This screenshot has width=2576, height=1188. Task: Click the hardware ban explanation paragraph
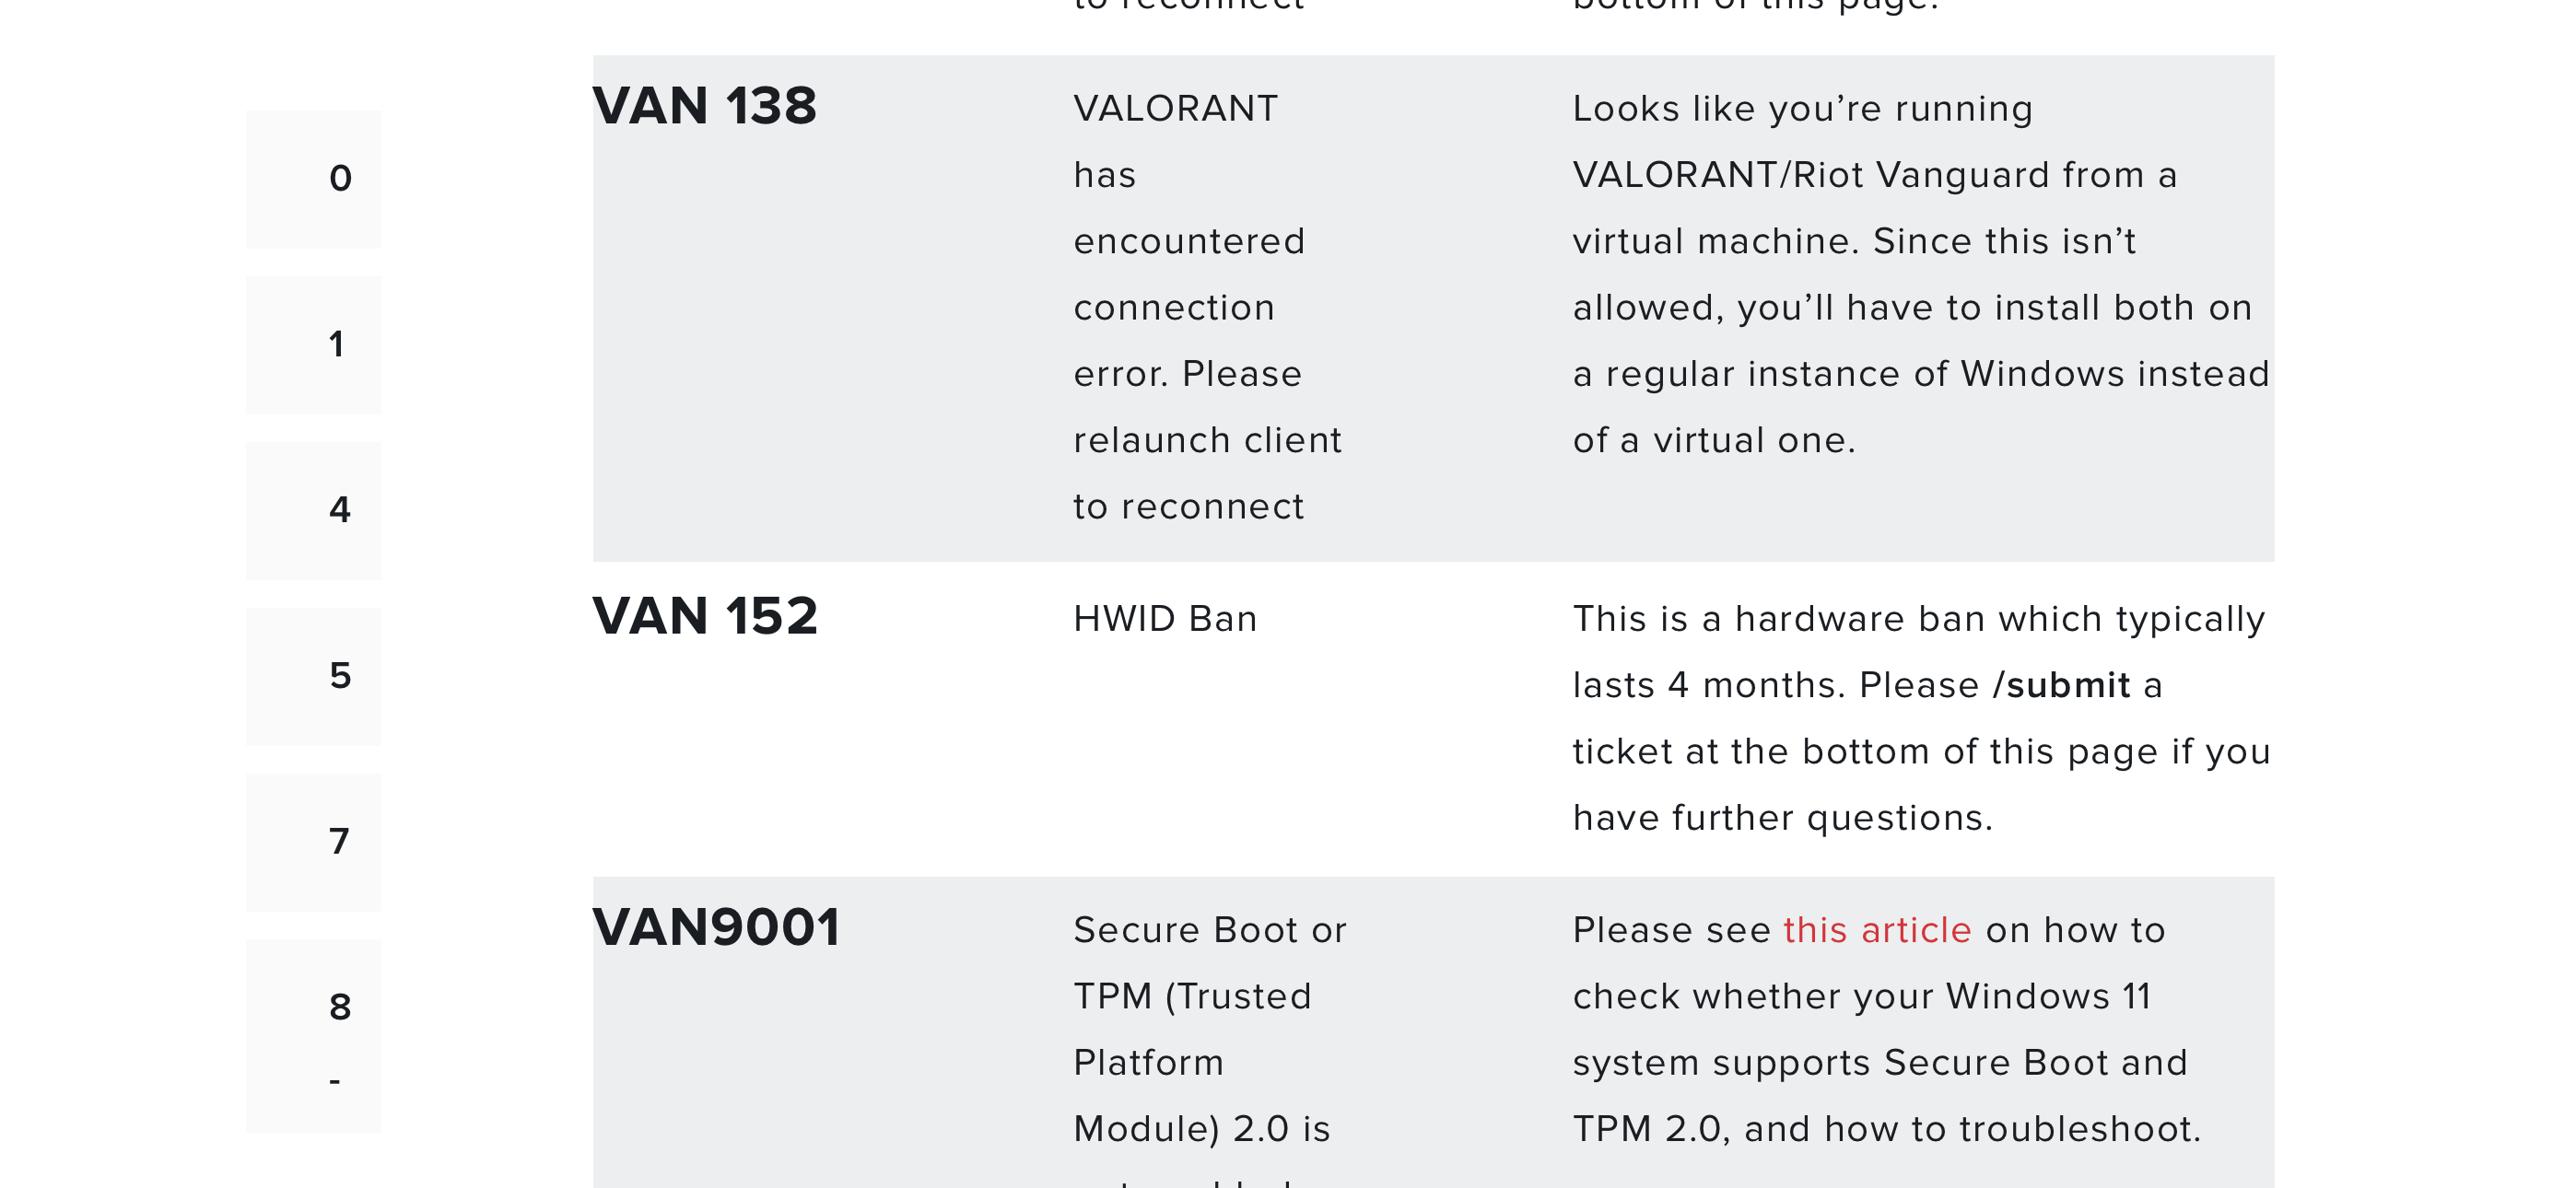(x=1920, y=718)
